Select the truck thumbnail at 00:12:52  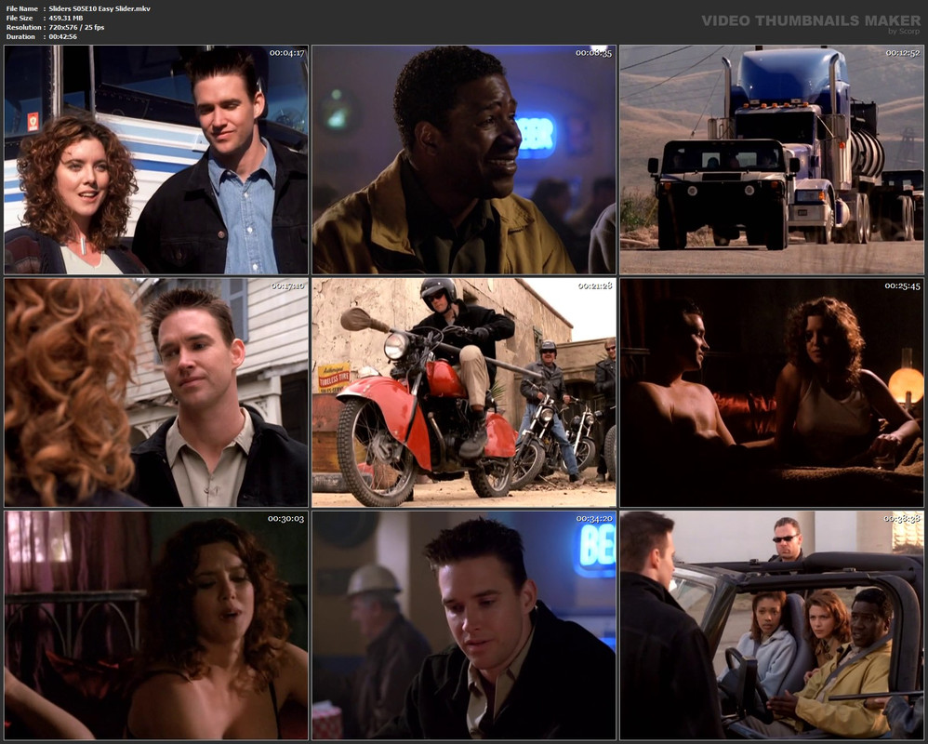click(772, 160)
